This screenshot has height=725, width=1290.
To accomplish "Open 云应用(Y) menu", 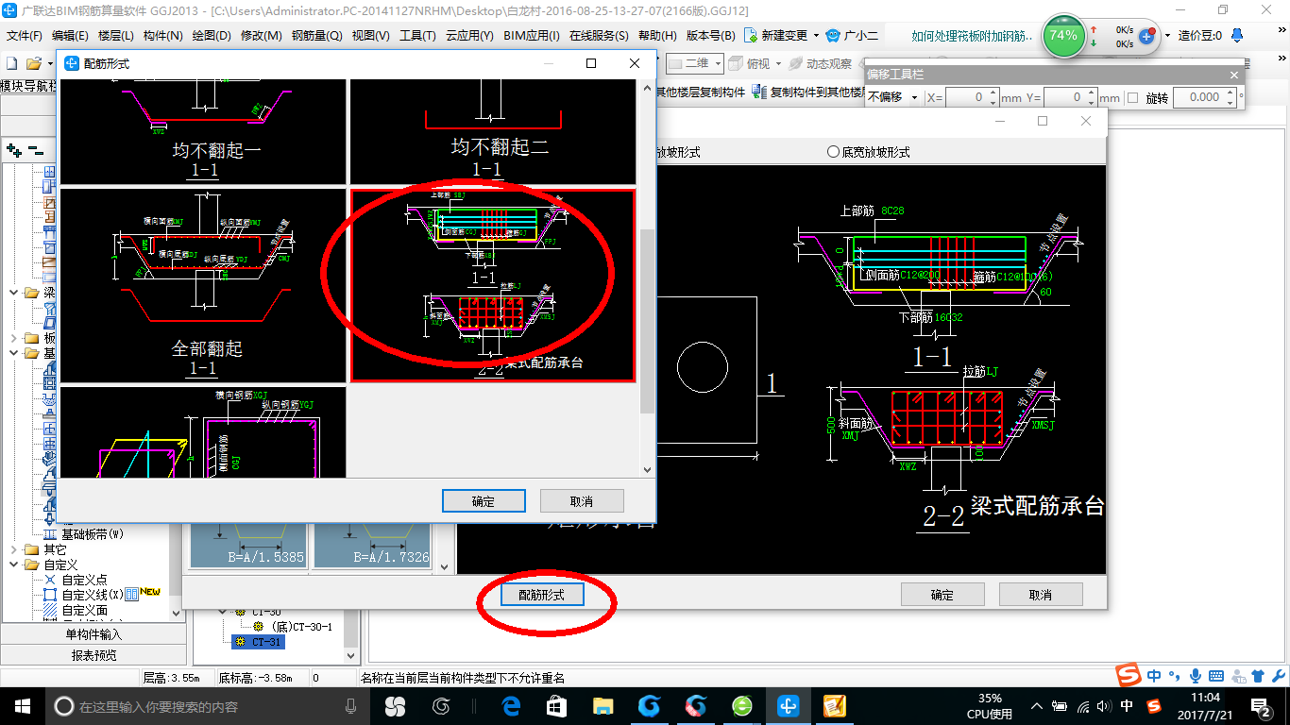I will click(x=469, y=35).
